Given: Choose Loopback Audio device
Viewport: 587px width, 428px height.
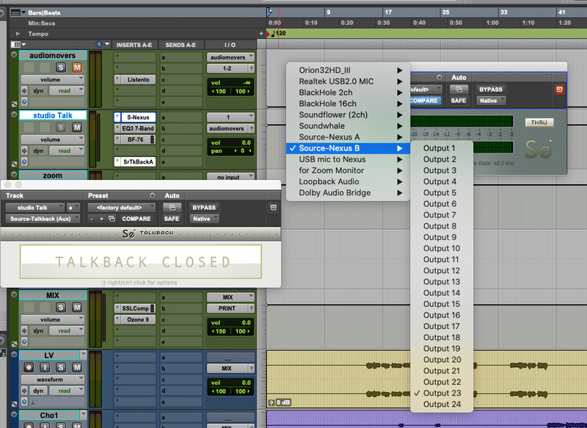Looking at the screenshot, I should point(348,181).
